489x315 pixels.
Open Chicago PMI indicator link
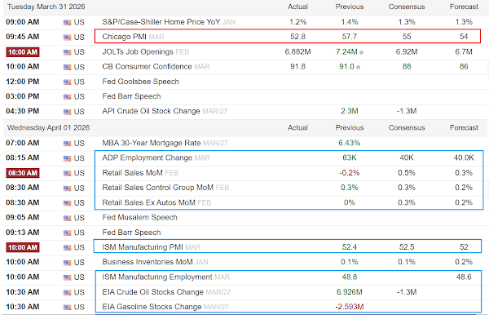pos(124,37)
